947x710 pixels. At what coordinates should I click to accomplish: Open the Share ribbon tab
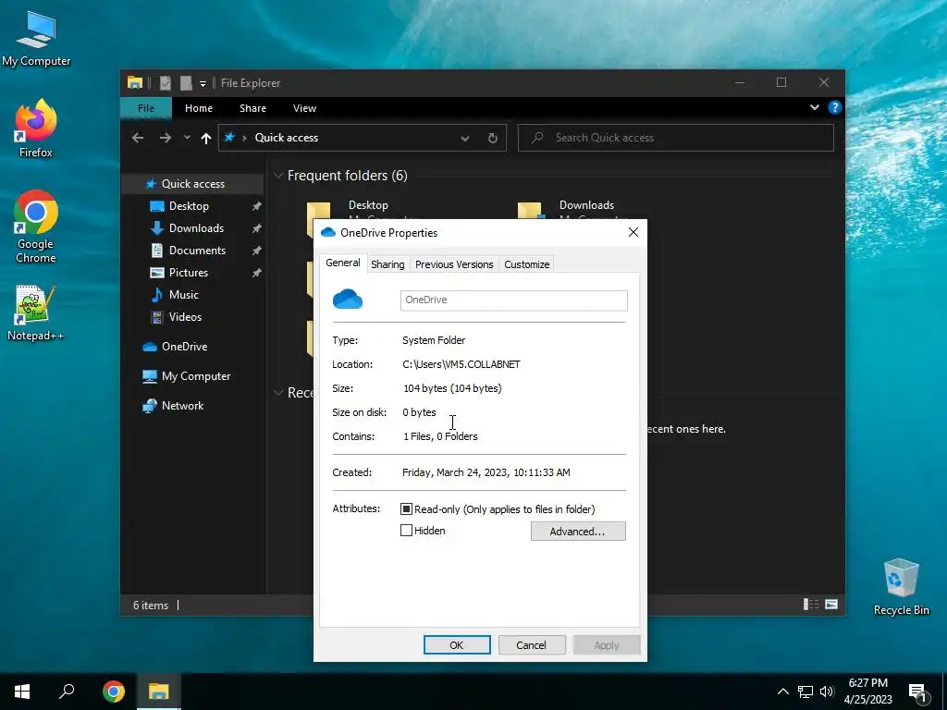252,108
